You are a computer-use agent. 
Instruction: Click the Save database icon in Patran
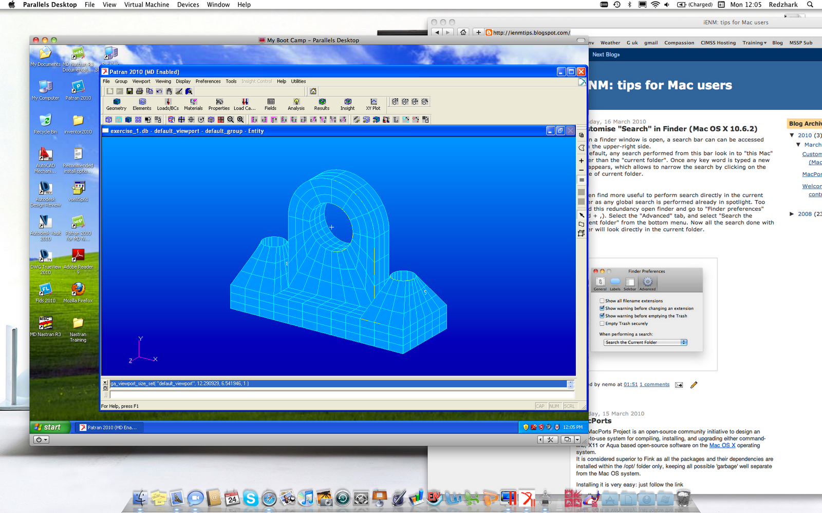click(x=129, y=91)
